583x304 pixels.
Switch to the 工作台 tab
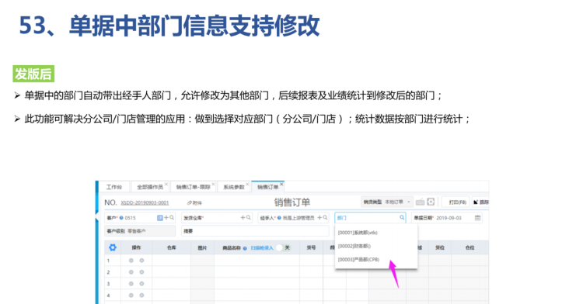[x=113, y=187]
